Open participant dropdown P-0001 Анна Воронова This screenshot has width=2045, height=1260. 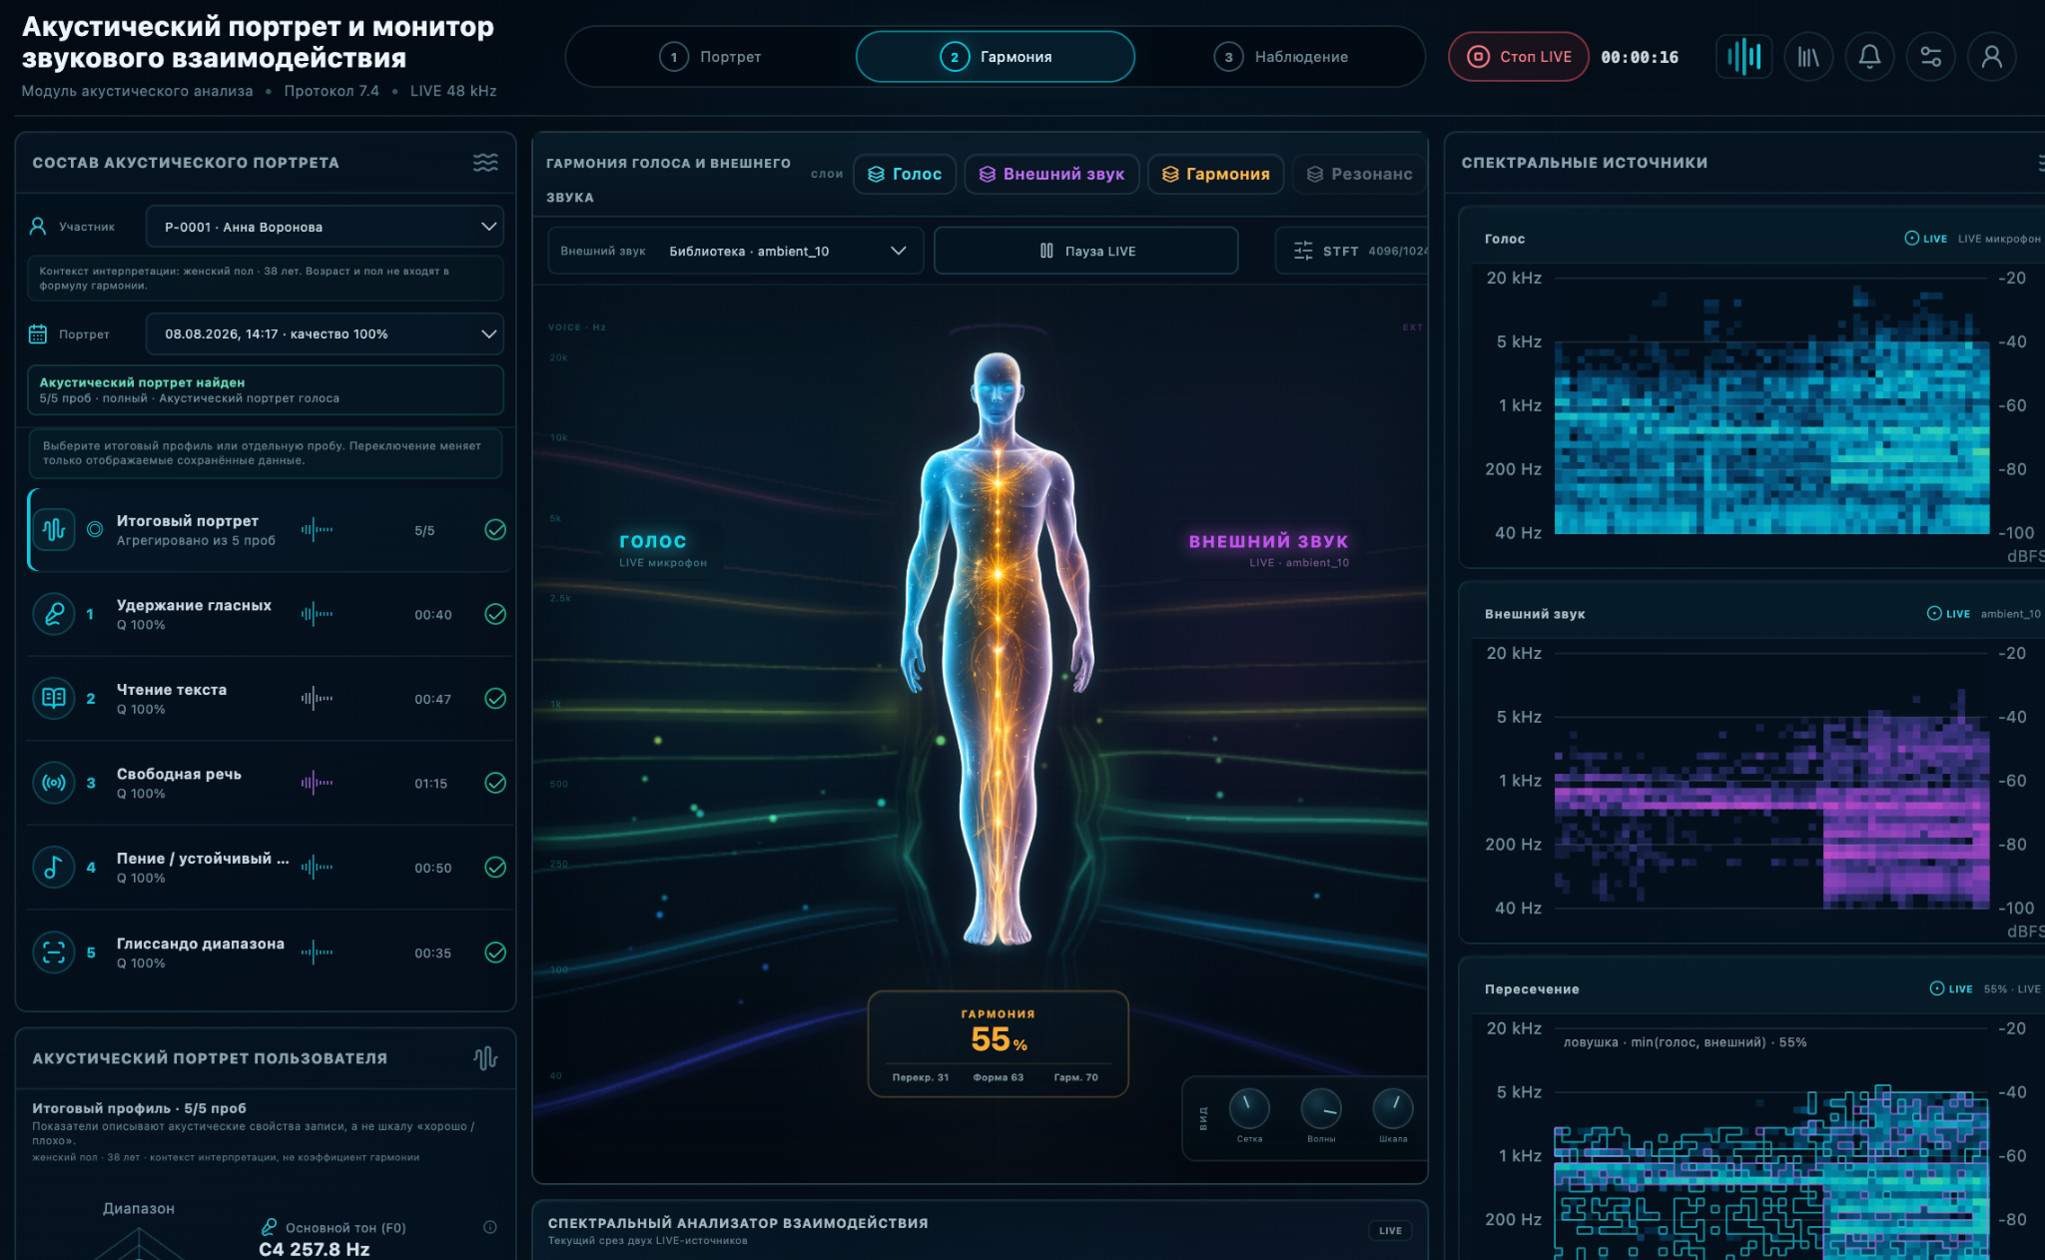(x=325, y=227)
